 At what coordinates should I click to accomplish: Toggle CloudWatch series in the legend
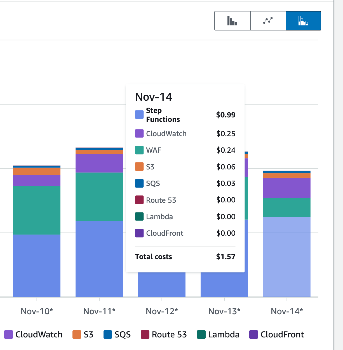point(34,334)
